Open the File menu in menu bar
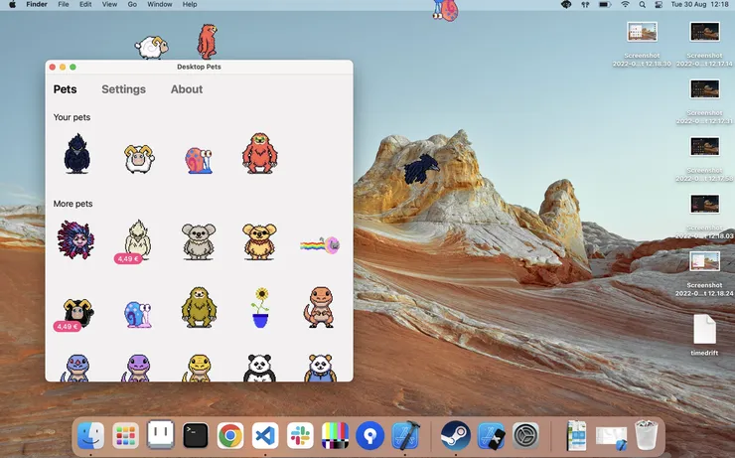 [64, 4]
